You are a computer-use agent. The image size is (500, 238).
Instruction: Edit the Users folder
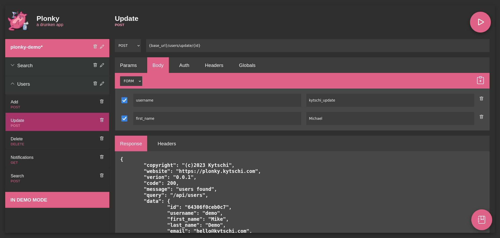102,84
